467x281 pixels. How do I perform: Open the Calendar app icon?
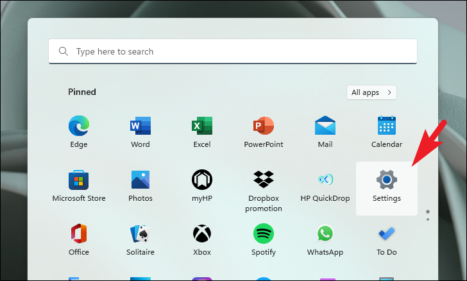tap(387, 126)
